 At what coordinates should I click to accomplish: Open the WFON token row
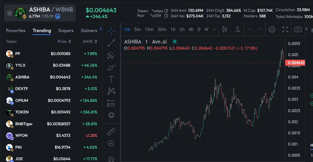(x=52, y=135)
